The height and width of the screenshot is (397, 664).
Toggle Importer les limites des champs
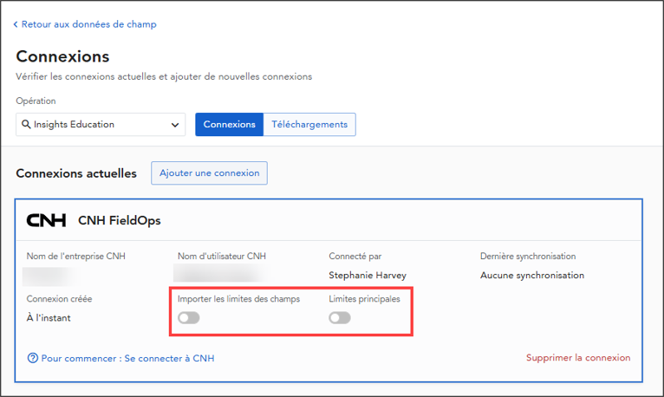coord(188,318)
